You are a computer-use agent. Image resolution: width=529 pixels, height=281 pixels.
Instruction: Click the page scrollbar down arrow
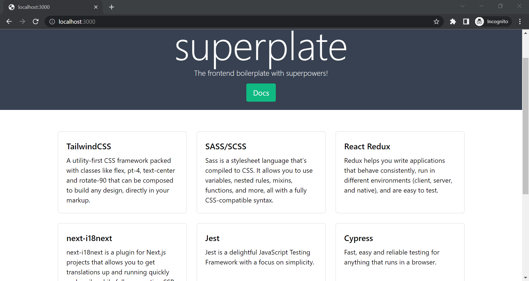click(525, 277)
